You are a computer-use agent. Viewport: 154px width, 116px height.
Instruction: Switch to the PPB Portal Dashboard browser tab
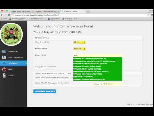pos(21,11)
